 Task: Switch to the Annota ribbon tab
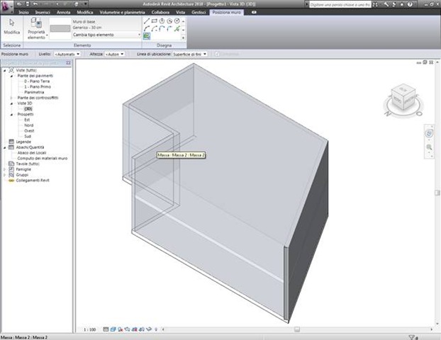click(x=63, y=12)
